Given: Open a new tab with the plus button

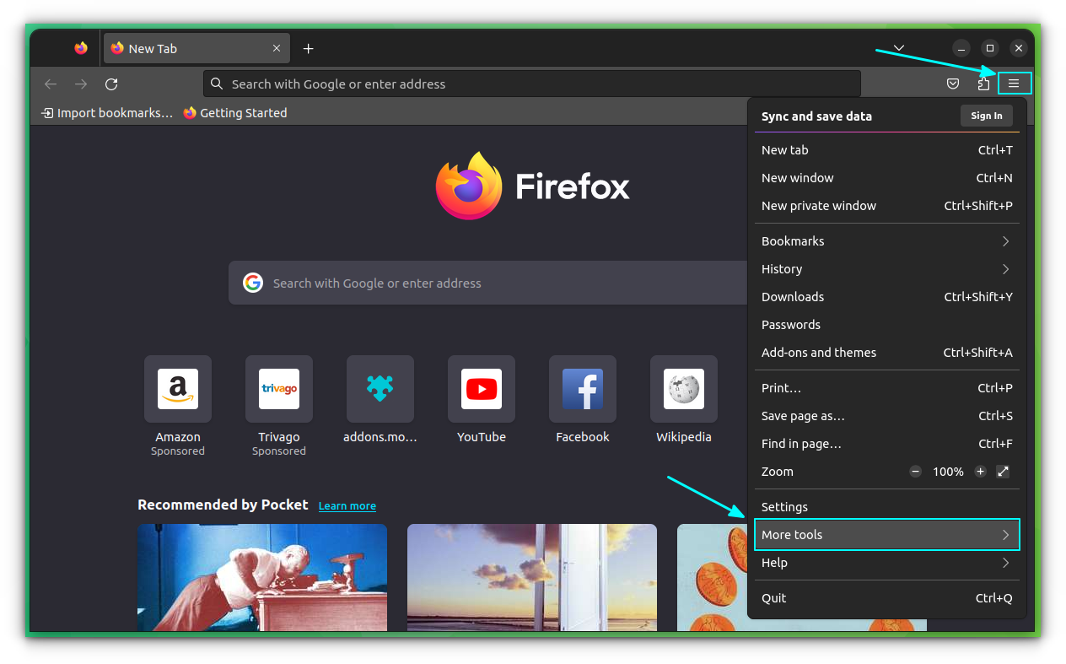Looking at the screenshot, I should point(308,48).
